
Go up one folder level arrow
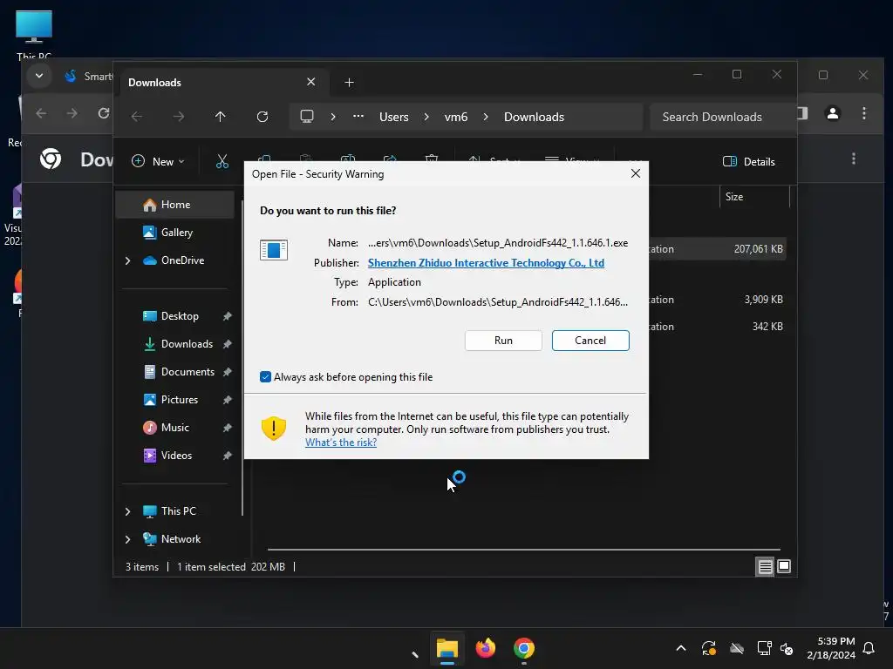(221, 117)
